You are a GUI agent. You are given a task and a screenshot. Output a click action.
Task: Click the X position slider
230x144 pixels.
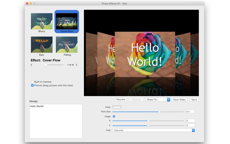click(x=148, y=121)
